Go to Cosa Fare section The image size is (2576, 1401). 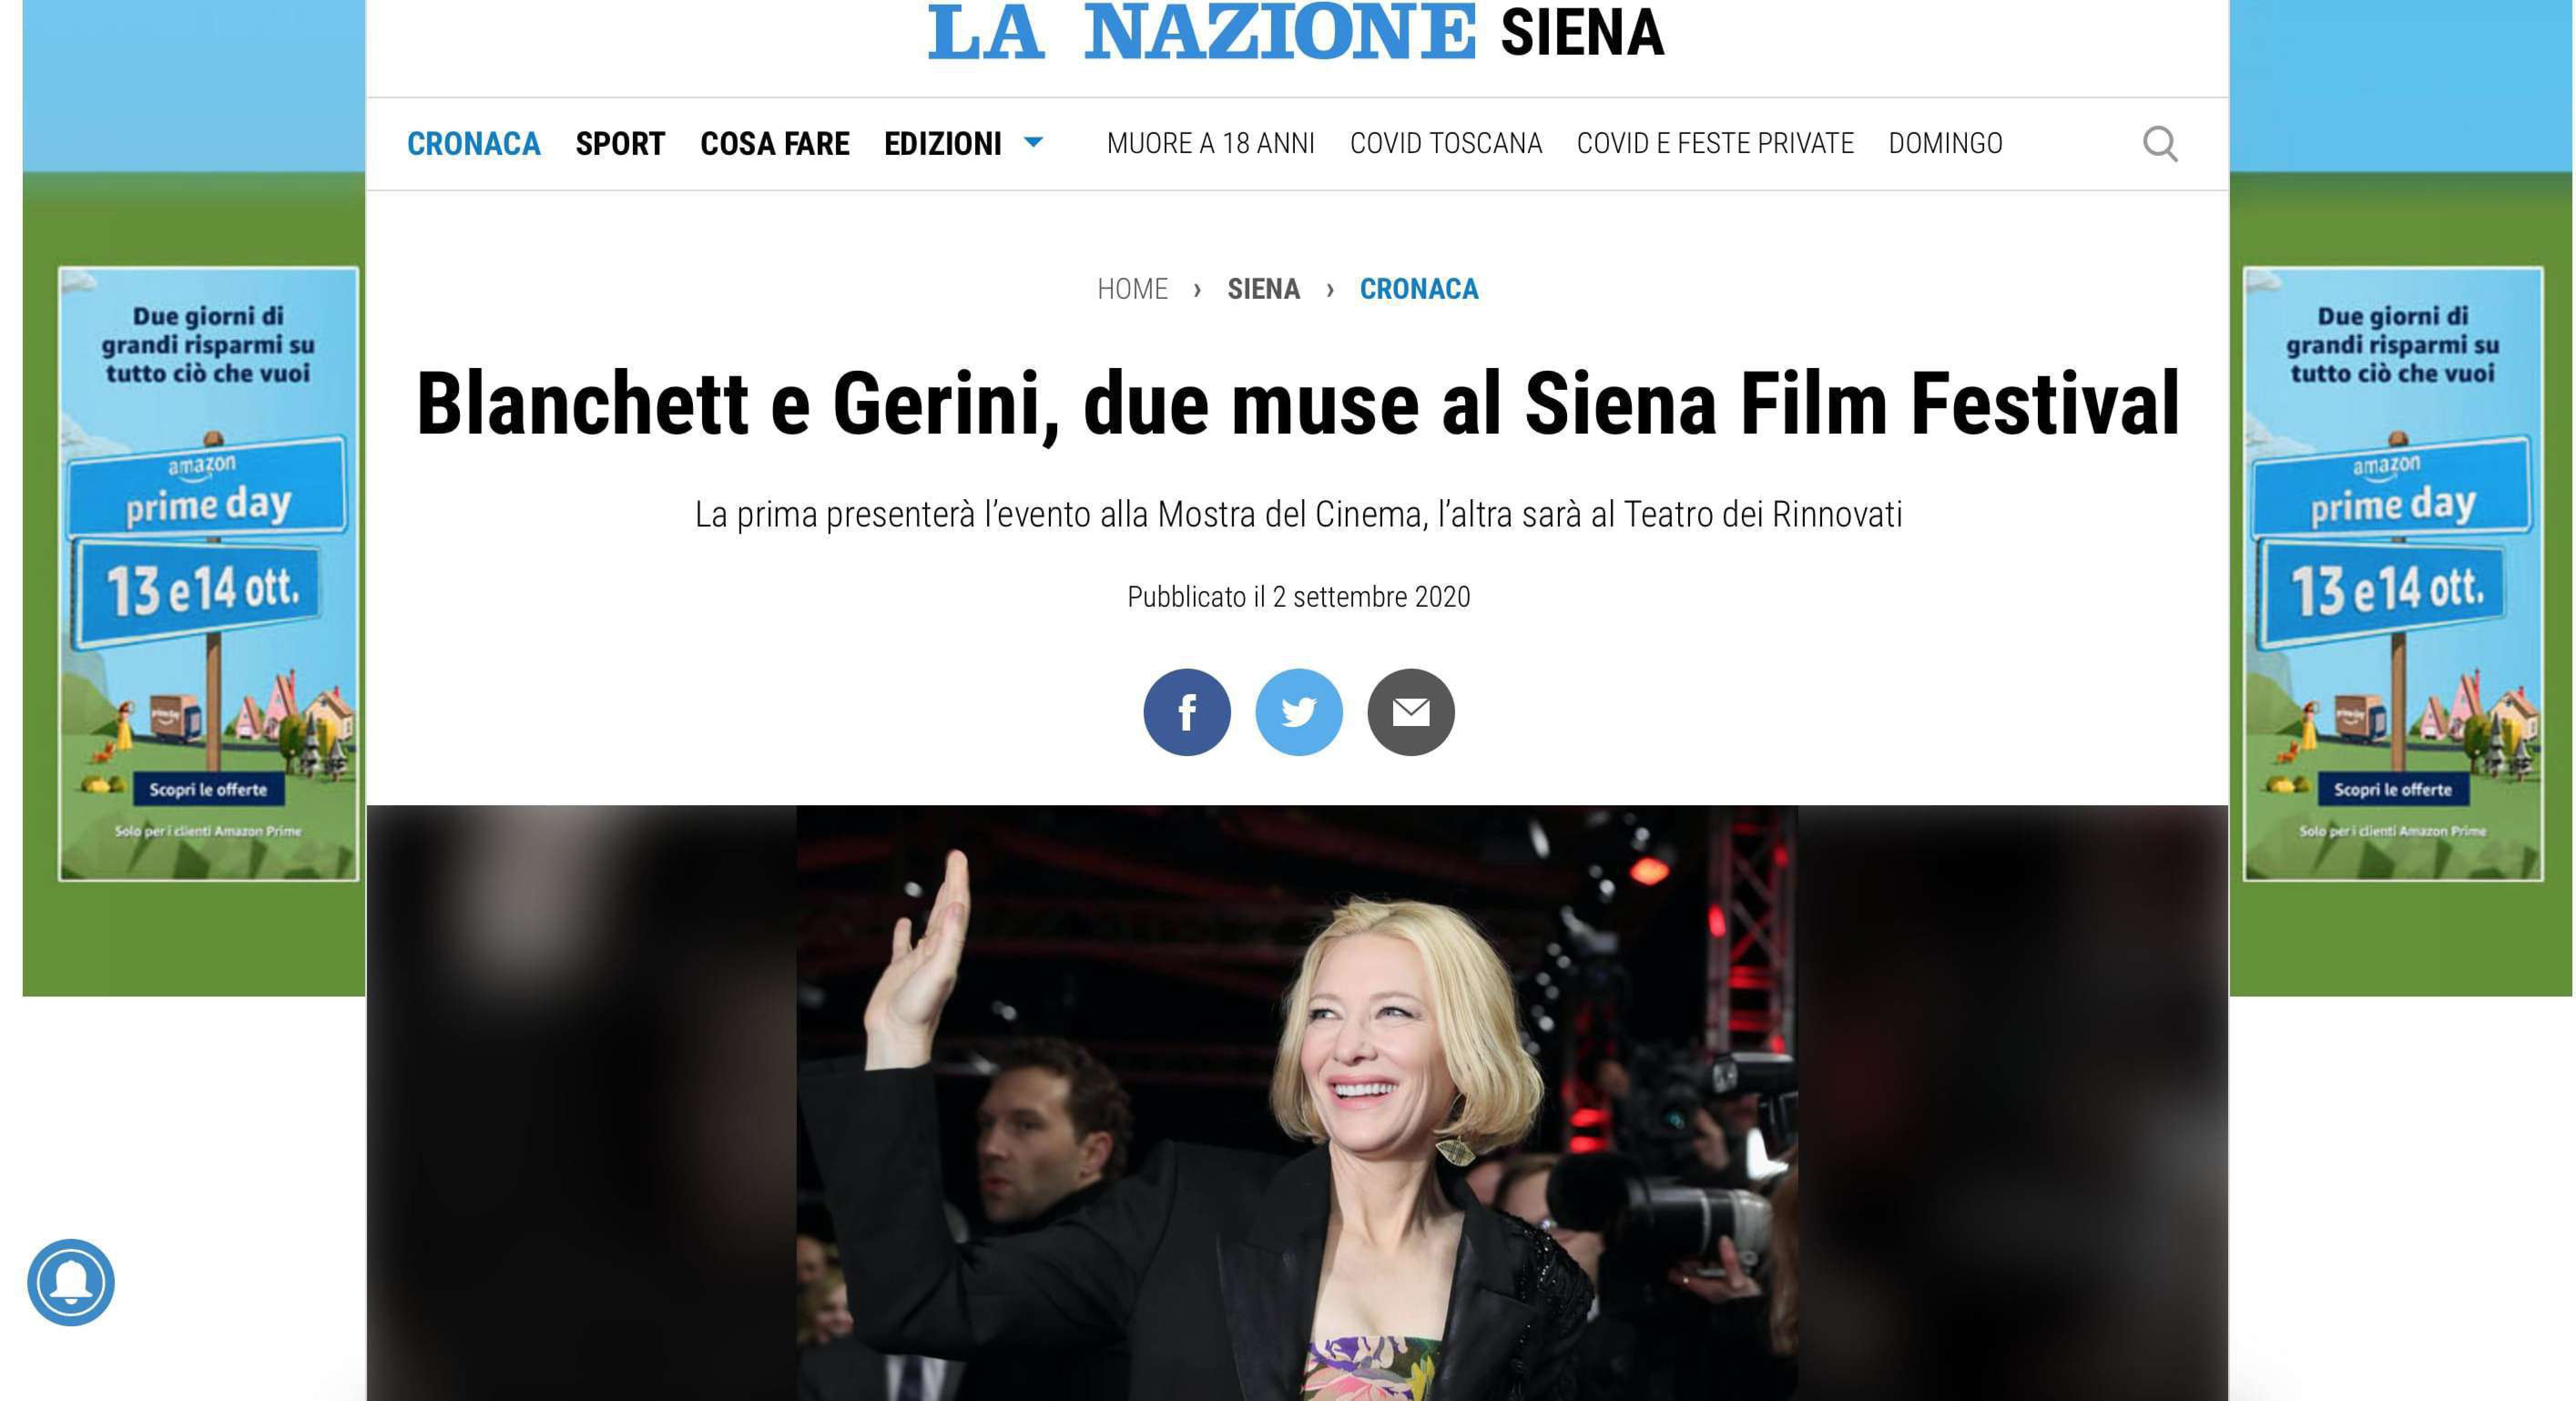(x=775, y=144)
